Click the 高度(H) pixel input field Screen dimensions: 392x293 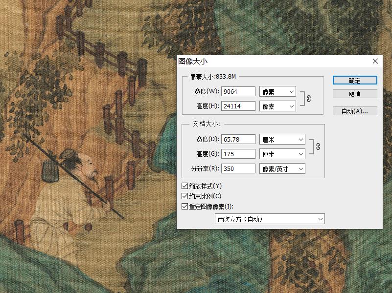238,106
